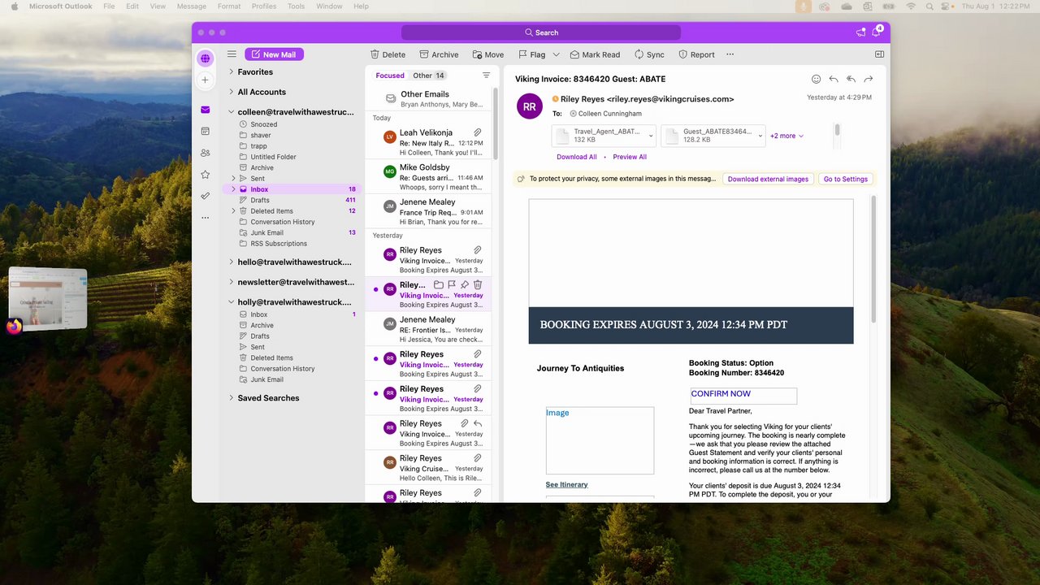Expand the Deleted Items folder chevron
This screenshot has height=585, width=1040.
233,211
